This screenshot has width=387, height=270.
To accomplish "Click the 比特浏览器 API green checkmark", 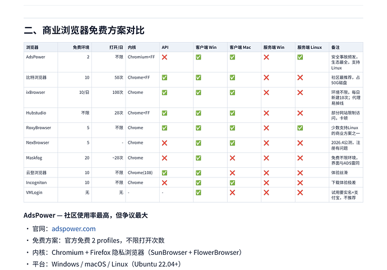I will [164, 77].
